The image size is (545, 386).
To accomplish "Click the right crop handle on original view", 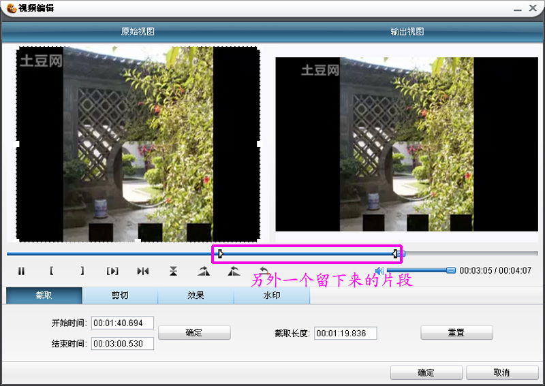I will click(x=260, y=144).
